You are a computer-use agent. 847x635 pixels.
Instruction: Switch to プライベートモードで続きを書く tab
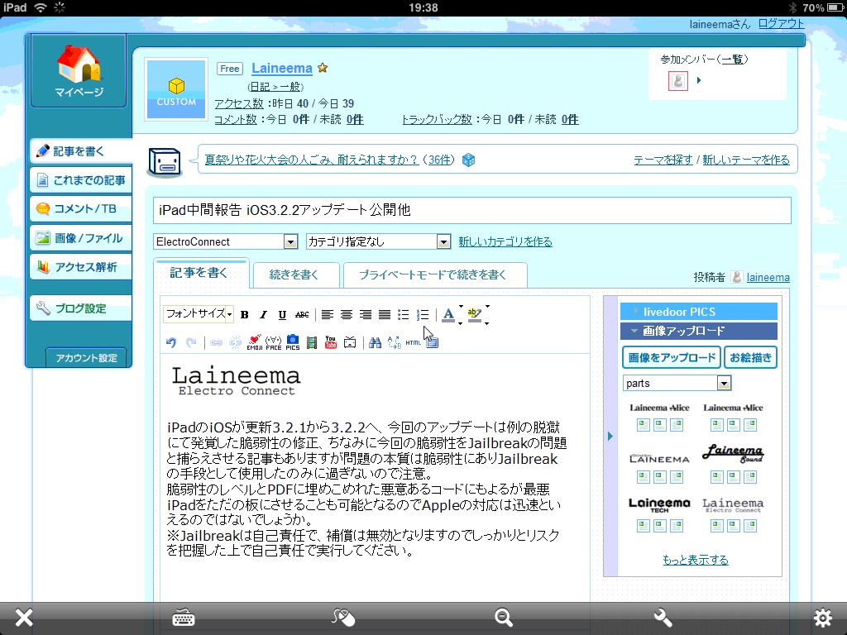pyautogui.click(x=434, y=275)
